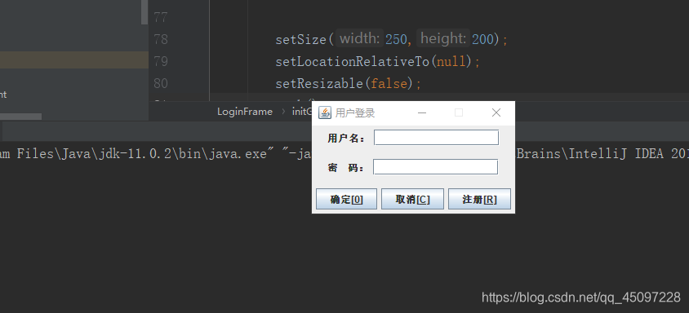Click the 确定[O] button in login dialog
The image size is (689, 313).
tap(346, 200)
